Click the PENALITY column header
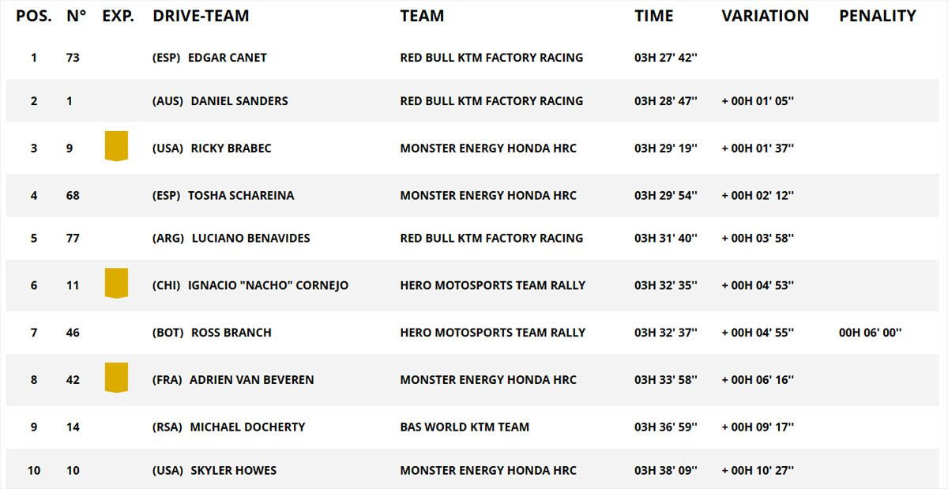Image resolution: width=948 pixels, height=489 pixels. click(x=877, y=16)
